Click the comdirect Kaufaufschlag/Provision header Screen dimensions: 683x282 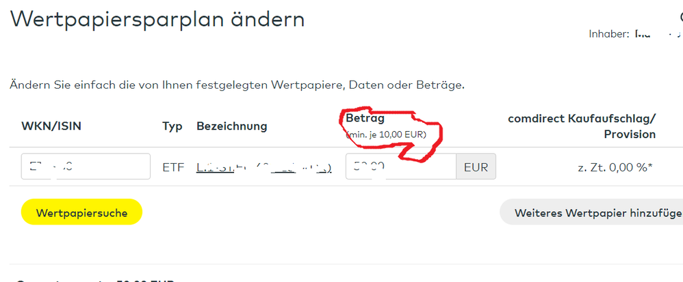click(582, 126)
